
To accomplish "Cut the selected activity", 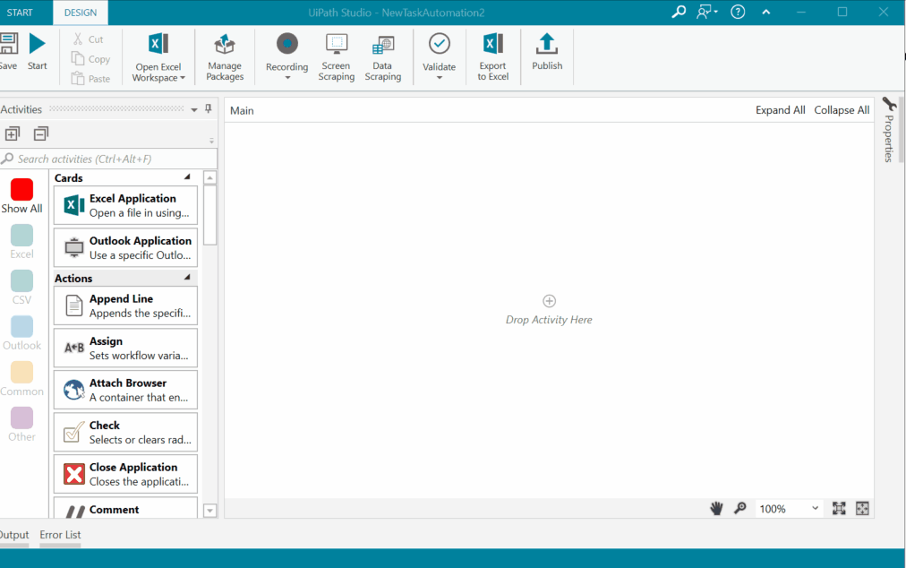I will click(x=89, y=39).
